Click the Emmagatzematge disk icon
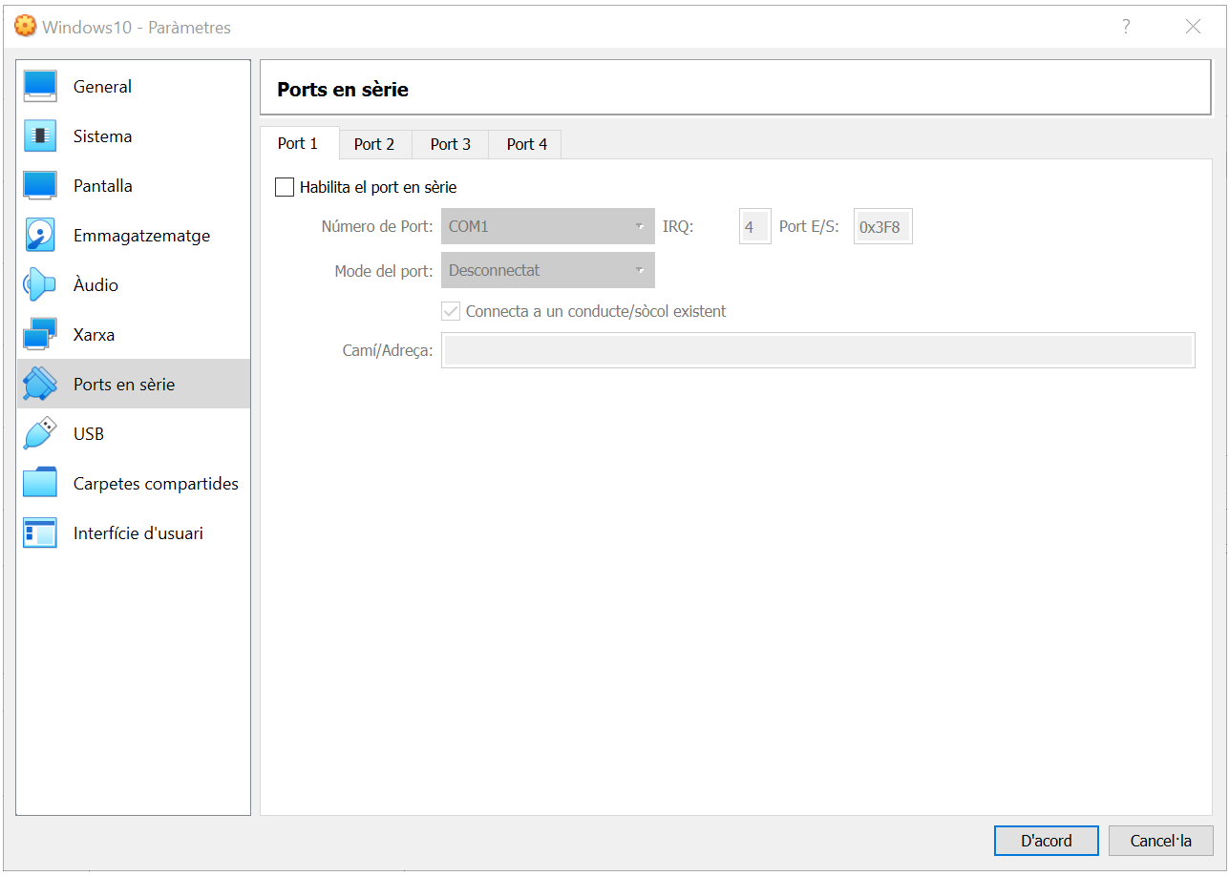Viewport: 1229px width, 876px height. [x=40, y=236]
